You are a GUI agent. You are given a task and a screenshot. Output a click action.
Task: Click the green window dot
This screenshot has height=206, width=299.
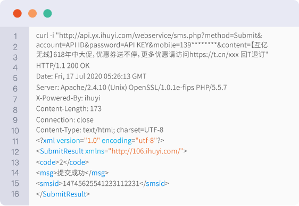[47, 13]
